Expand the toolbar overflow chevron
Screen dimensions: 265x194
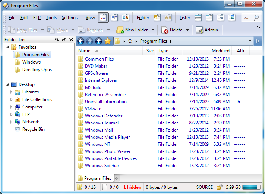tap(258, 27)
